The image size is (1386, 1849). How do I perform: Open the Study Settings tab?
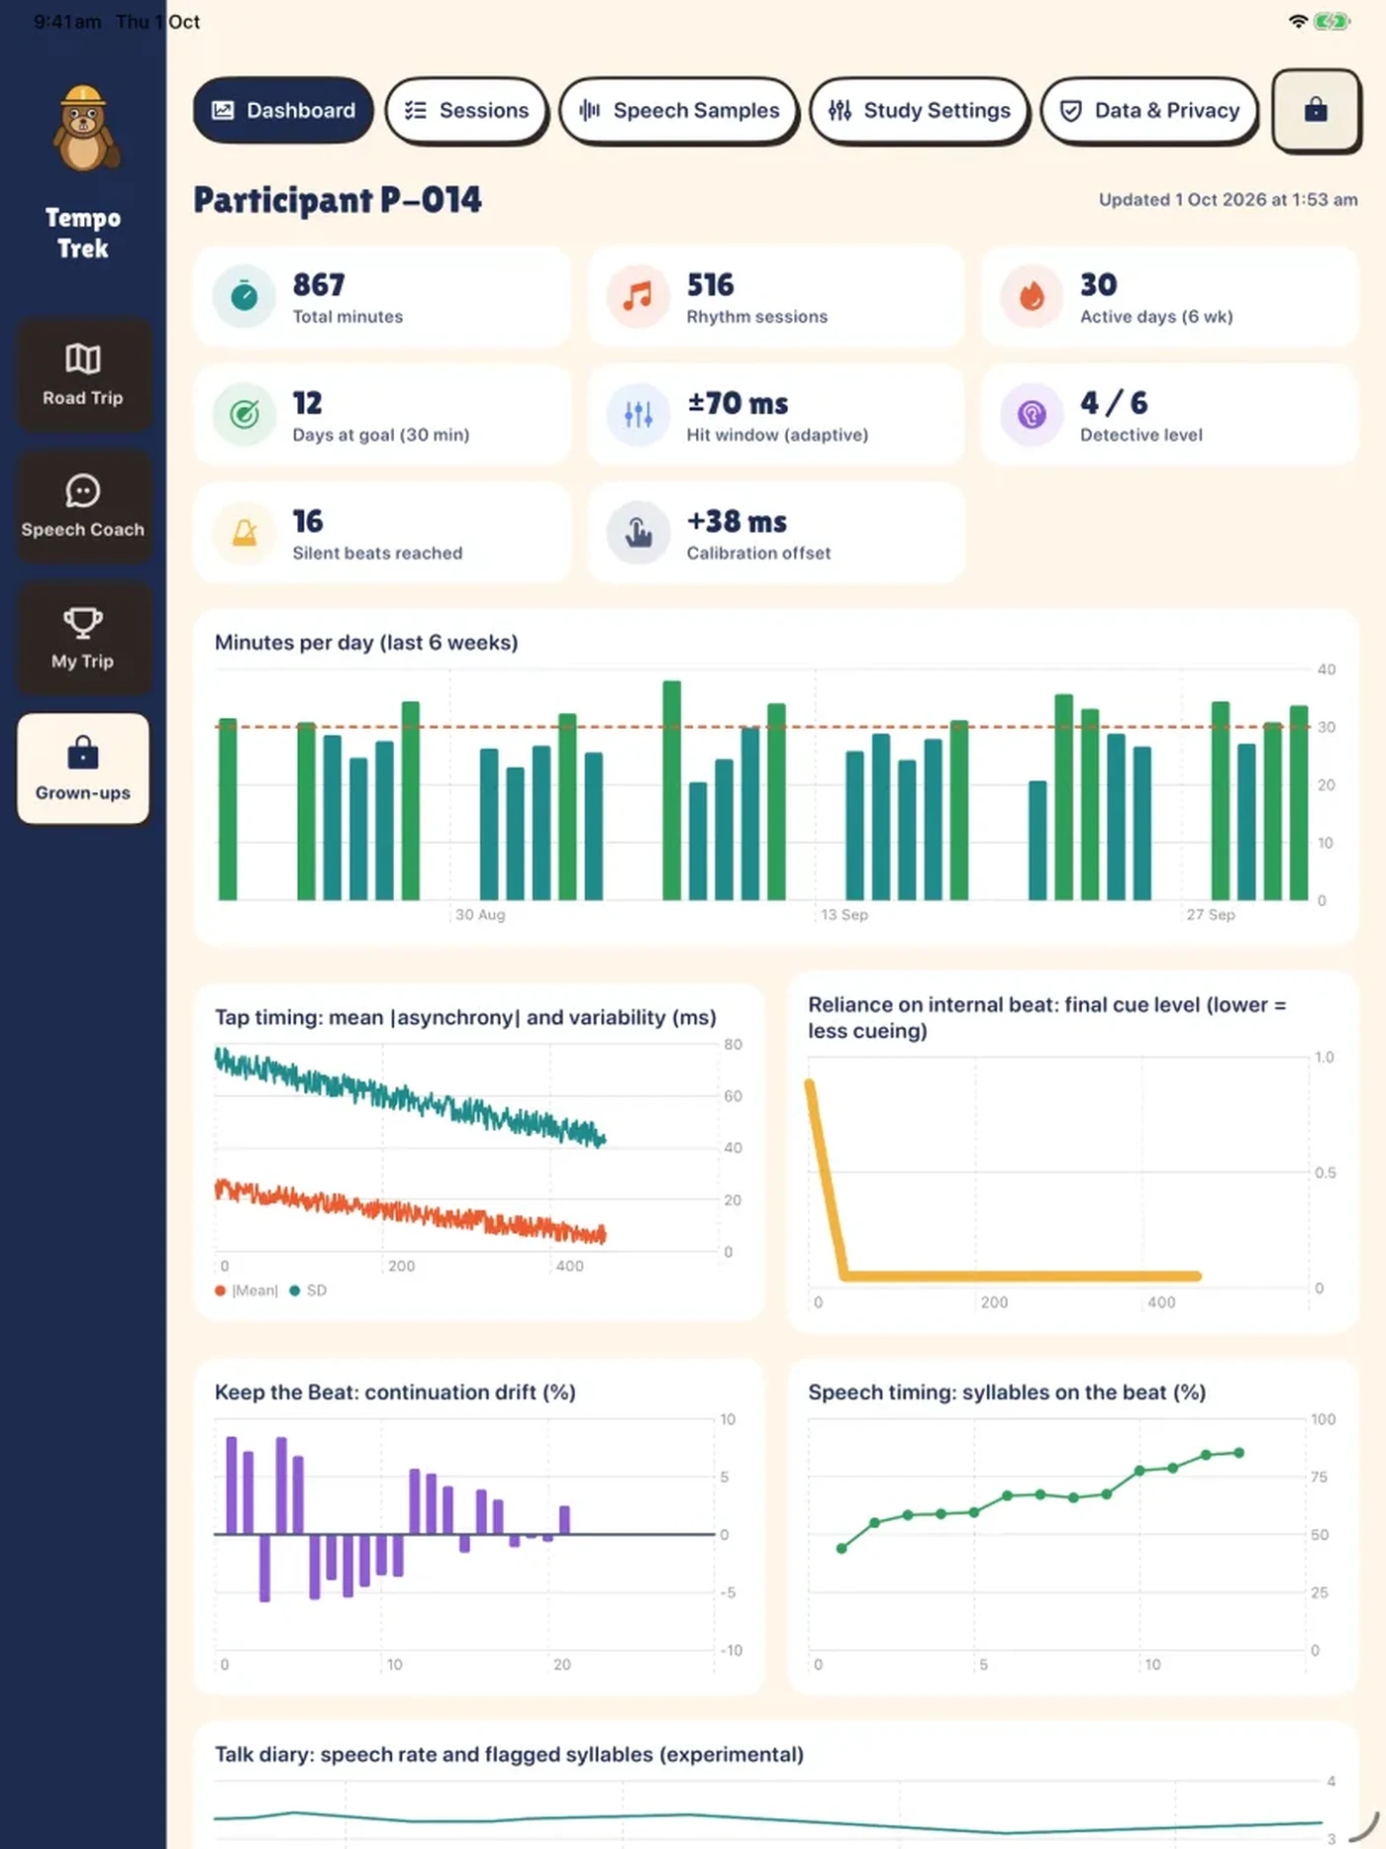point(920,110)
